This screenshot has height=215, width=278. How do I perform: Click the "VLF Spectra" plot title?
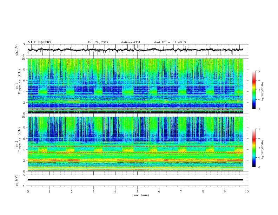pos(40,42)
